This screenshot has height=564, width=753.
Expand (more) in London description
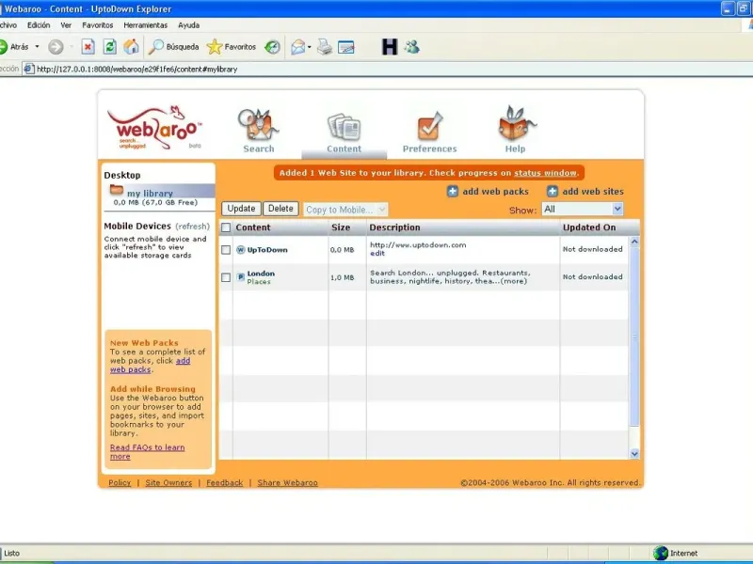coord(514,281)
